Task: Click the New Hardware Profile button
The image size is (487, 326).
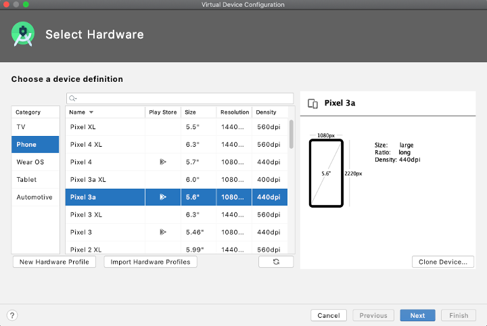Action: click(54, 262)
